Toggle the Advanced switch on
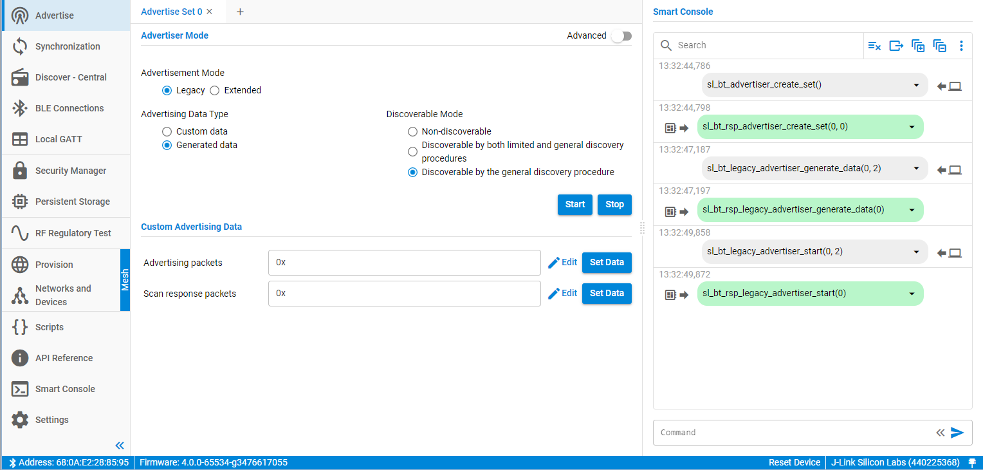The width and height of the screenshot is (983, 470). coord(621,36)
